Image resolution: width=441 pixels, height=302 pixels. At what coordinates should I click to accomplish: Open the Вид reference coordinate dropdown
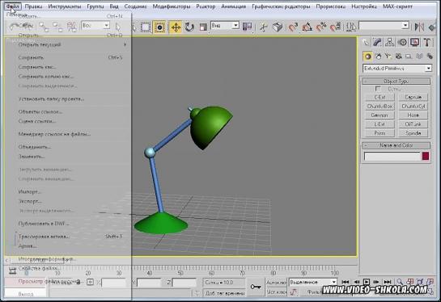tap(225, 26)
